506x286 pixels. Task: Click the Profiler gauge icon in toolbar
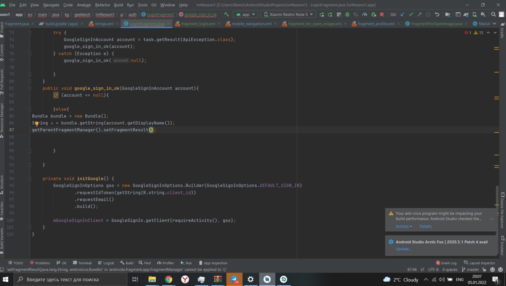coord(364,14)
